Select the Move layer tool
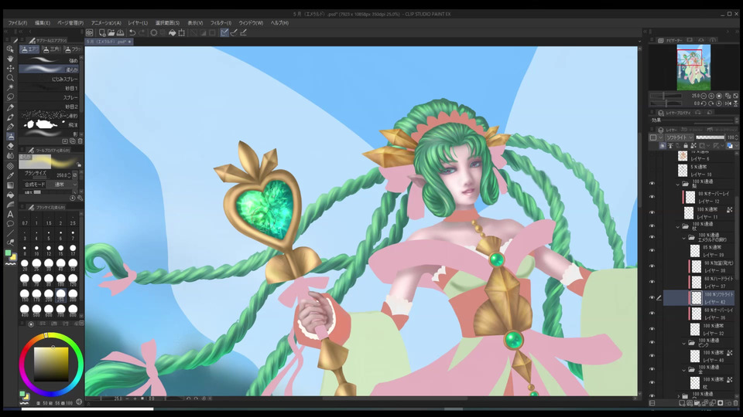This screenshot has width=743, height=417. tap(10, 69)
